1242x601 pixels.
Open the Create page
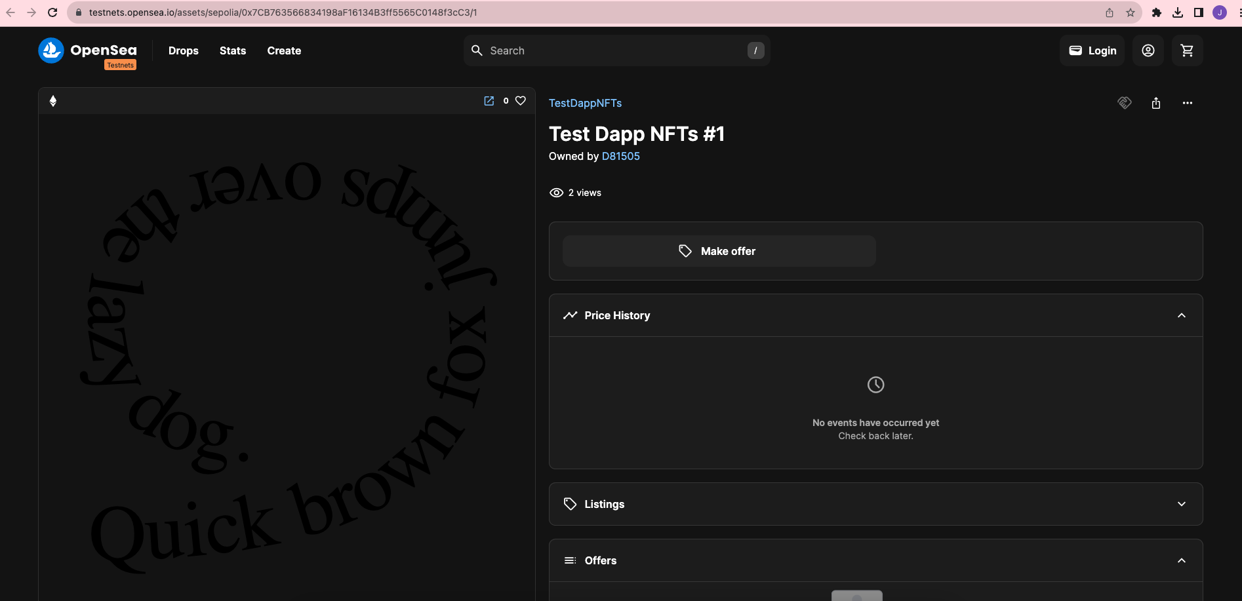tap(284, 50)
